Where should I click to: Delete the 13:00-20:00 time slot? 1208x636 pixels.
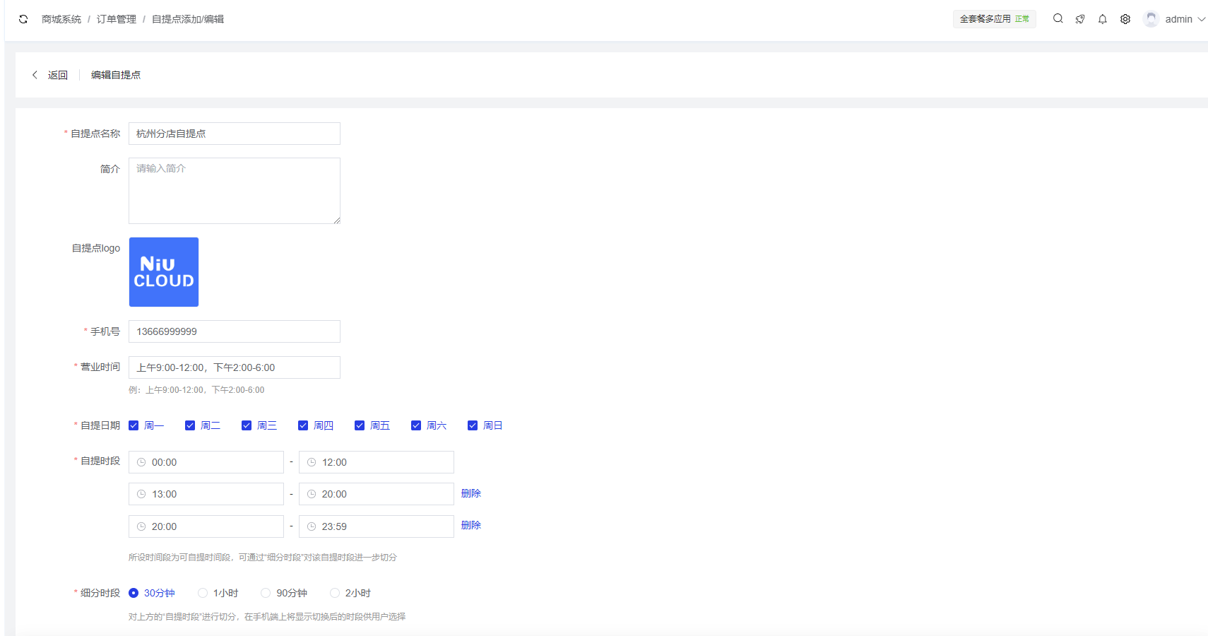tap(470, 493)
